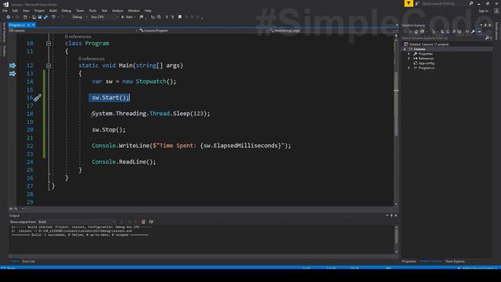Image resolution: width=501 pixels, height=282 pixels.
Task: Click the account avatar icon
Action: pyautogui.click(x=496, y=11)
